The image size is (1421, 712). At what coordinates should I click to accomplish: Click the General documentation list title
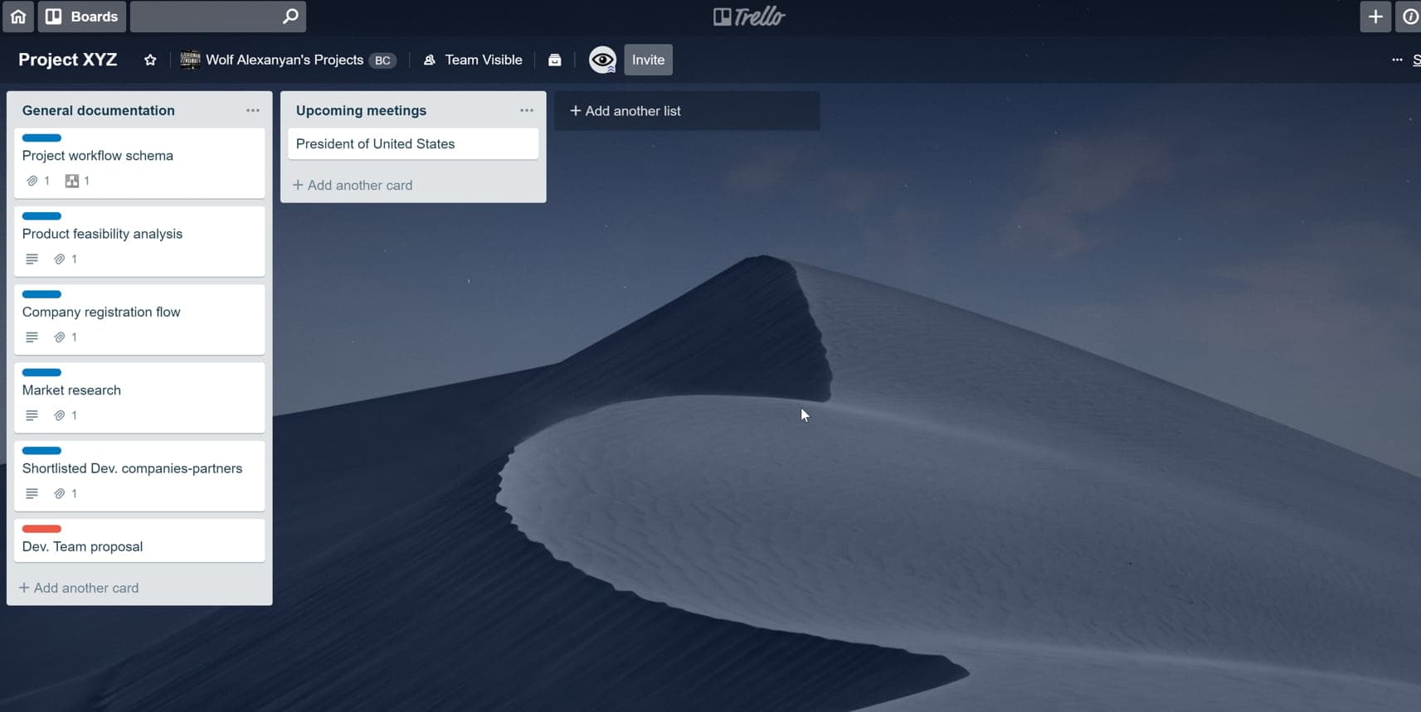click(99, 110)
